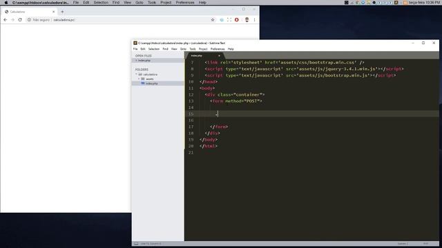442x248 pixels.
Task: Click the jquery-3.4.1.min.js script line
Action: (x=304, y=69)
